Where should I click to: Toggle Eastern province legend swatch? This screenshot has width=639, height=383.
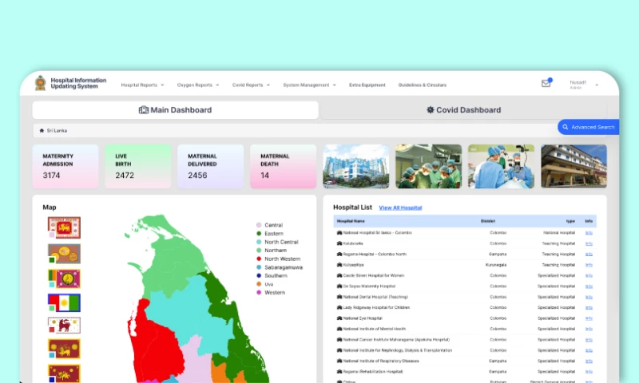tap(259, 234)
